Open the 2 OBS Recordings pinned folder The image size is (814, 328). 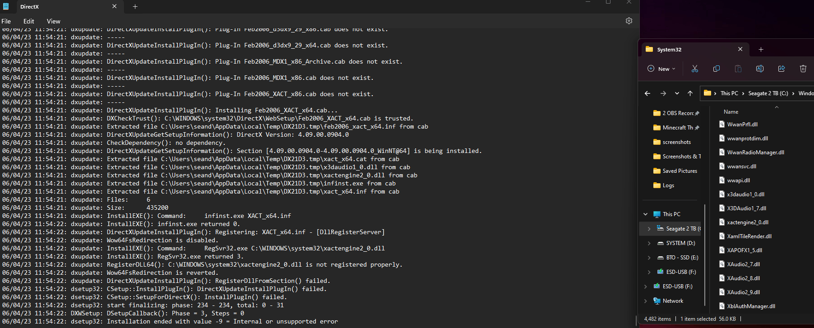[676, 113]
